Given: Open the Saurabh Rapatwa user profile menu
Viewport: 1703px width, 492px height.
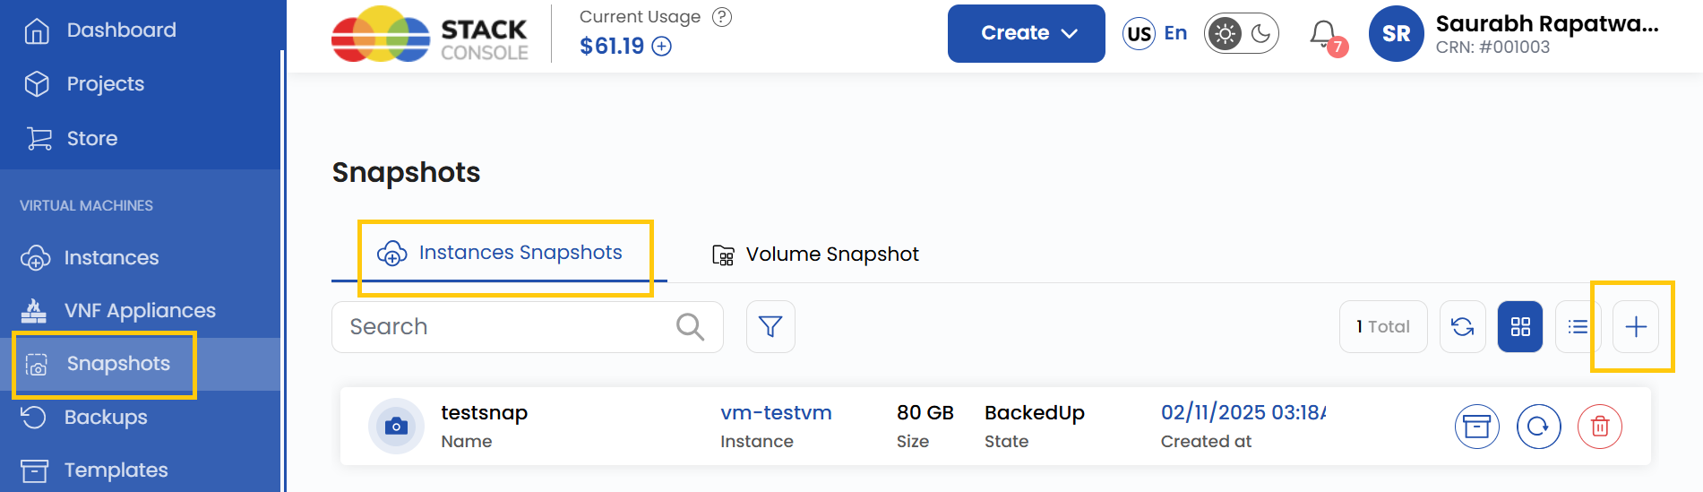Looking at the screenshot, I should coord(1514,34).
